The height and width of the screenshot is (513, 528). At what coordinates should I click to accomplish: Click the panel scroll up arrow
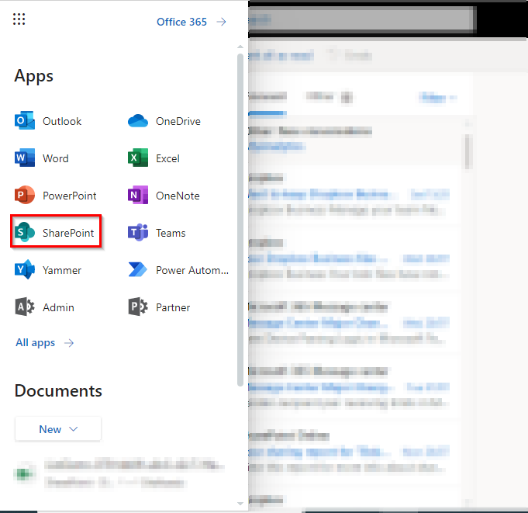tap(240, 47)
